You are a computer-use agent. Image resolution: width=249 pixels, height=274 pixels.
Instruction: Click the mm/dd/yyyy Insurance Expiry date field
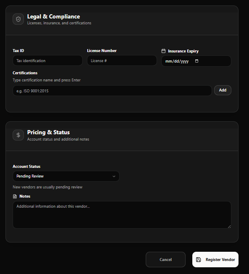[x=196, y=61]
